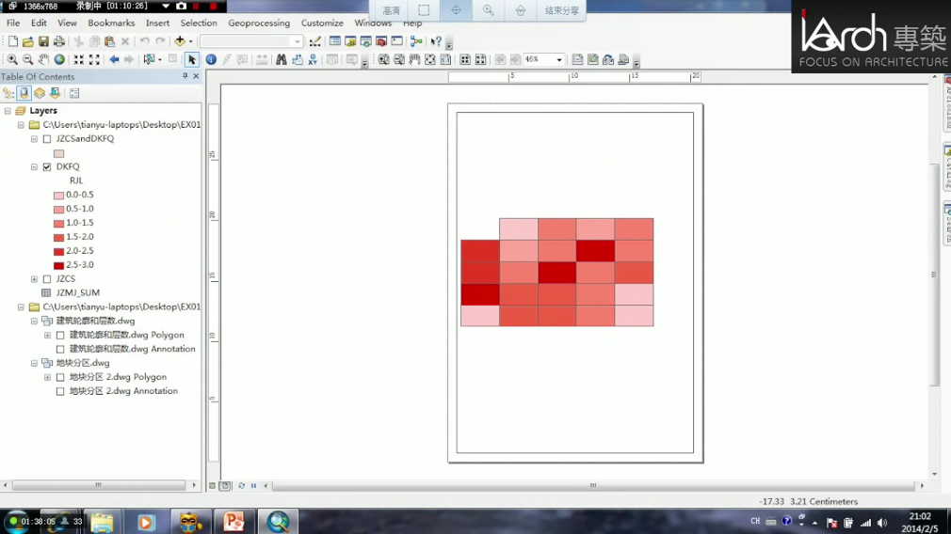This screenshot has width=951, height=534.
Task: Open the layout zoom percent dropdown
Action: (558, 59)
